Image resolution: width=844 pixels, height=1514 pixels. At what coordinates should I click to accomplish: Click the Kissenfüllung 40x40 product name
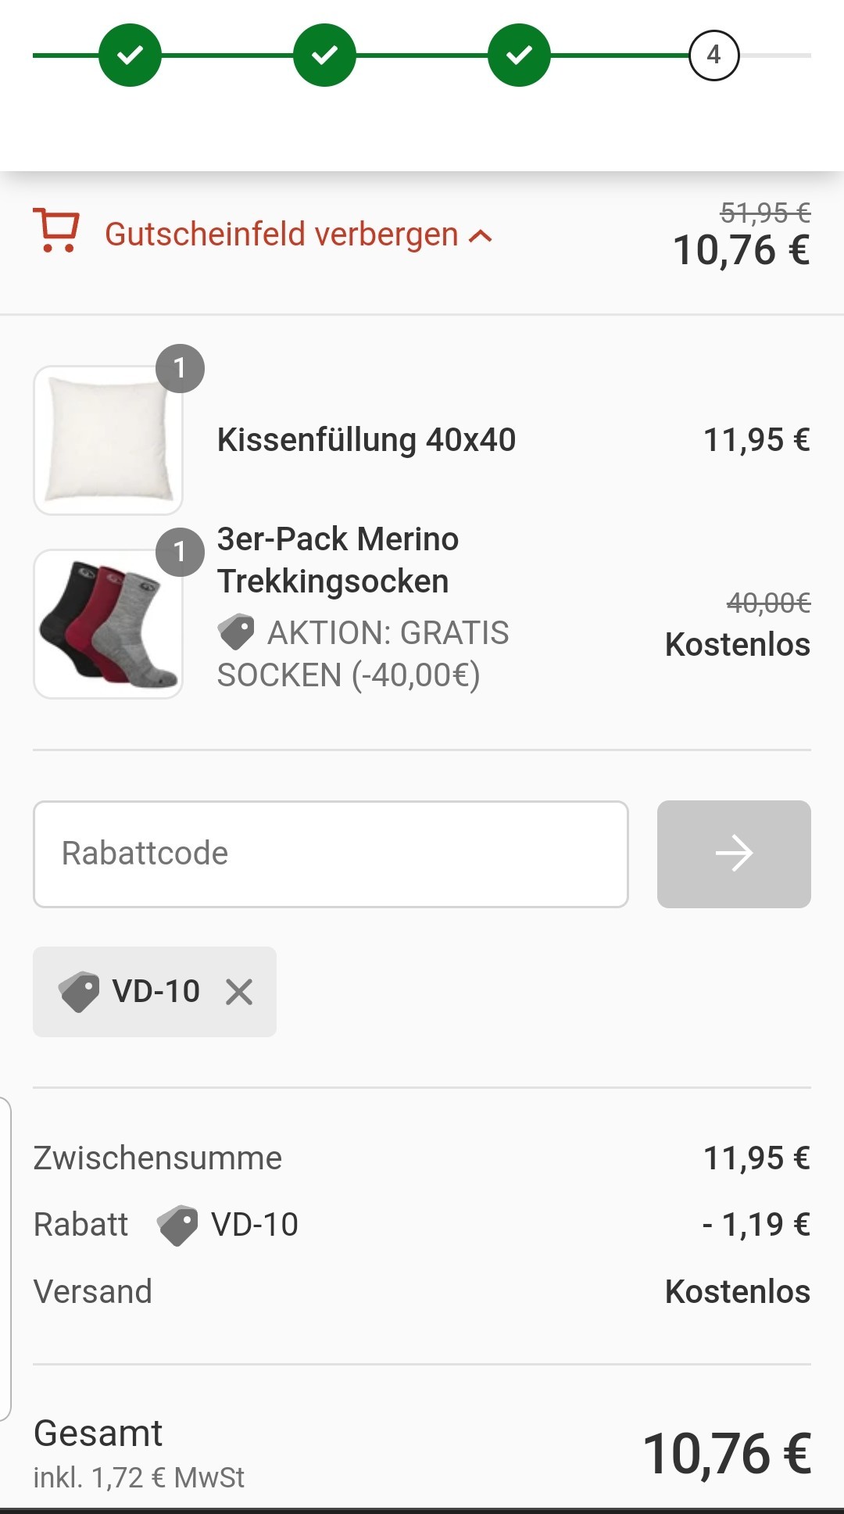tap(367, 440)
